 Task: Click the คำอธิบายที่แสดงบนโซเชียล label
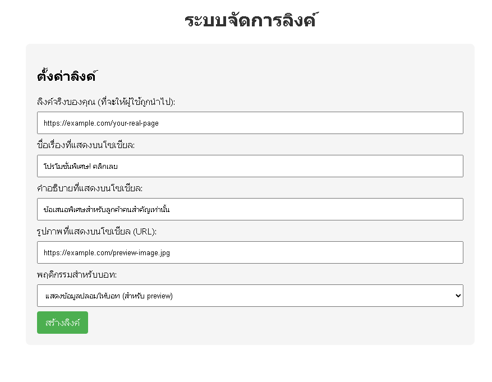click(90, 188)
